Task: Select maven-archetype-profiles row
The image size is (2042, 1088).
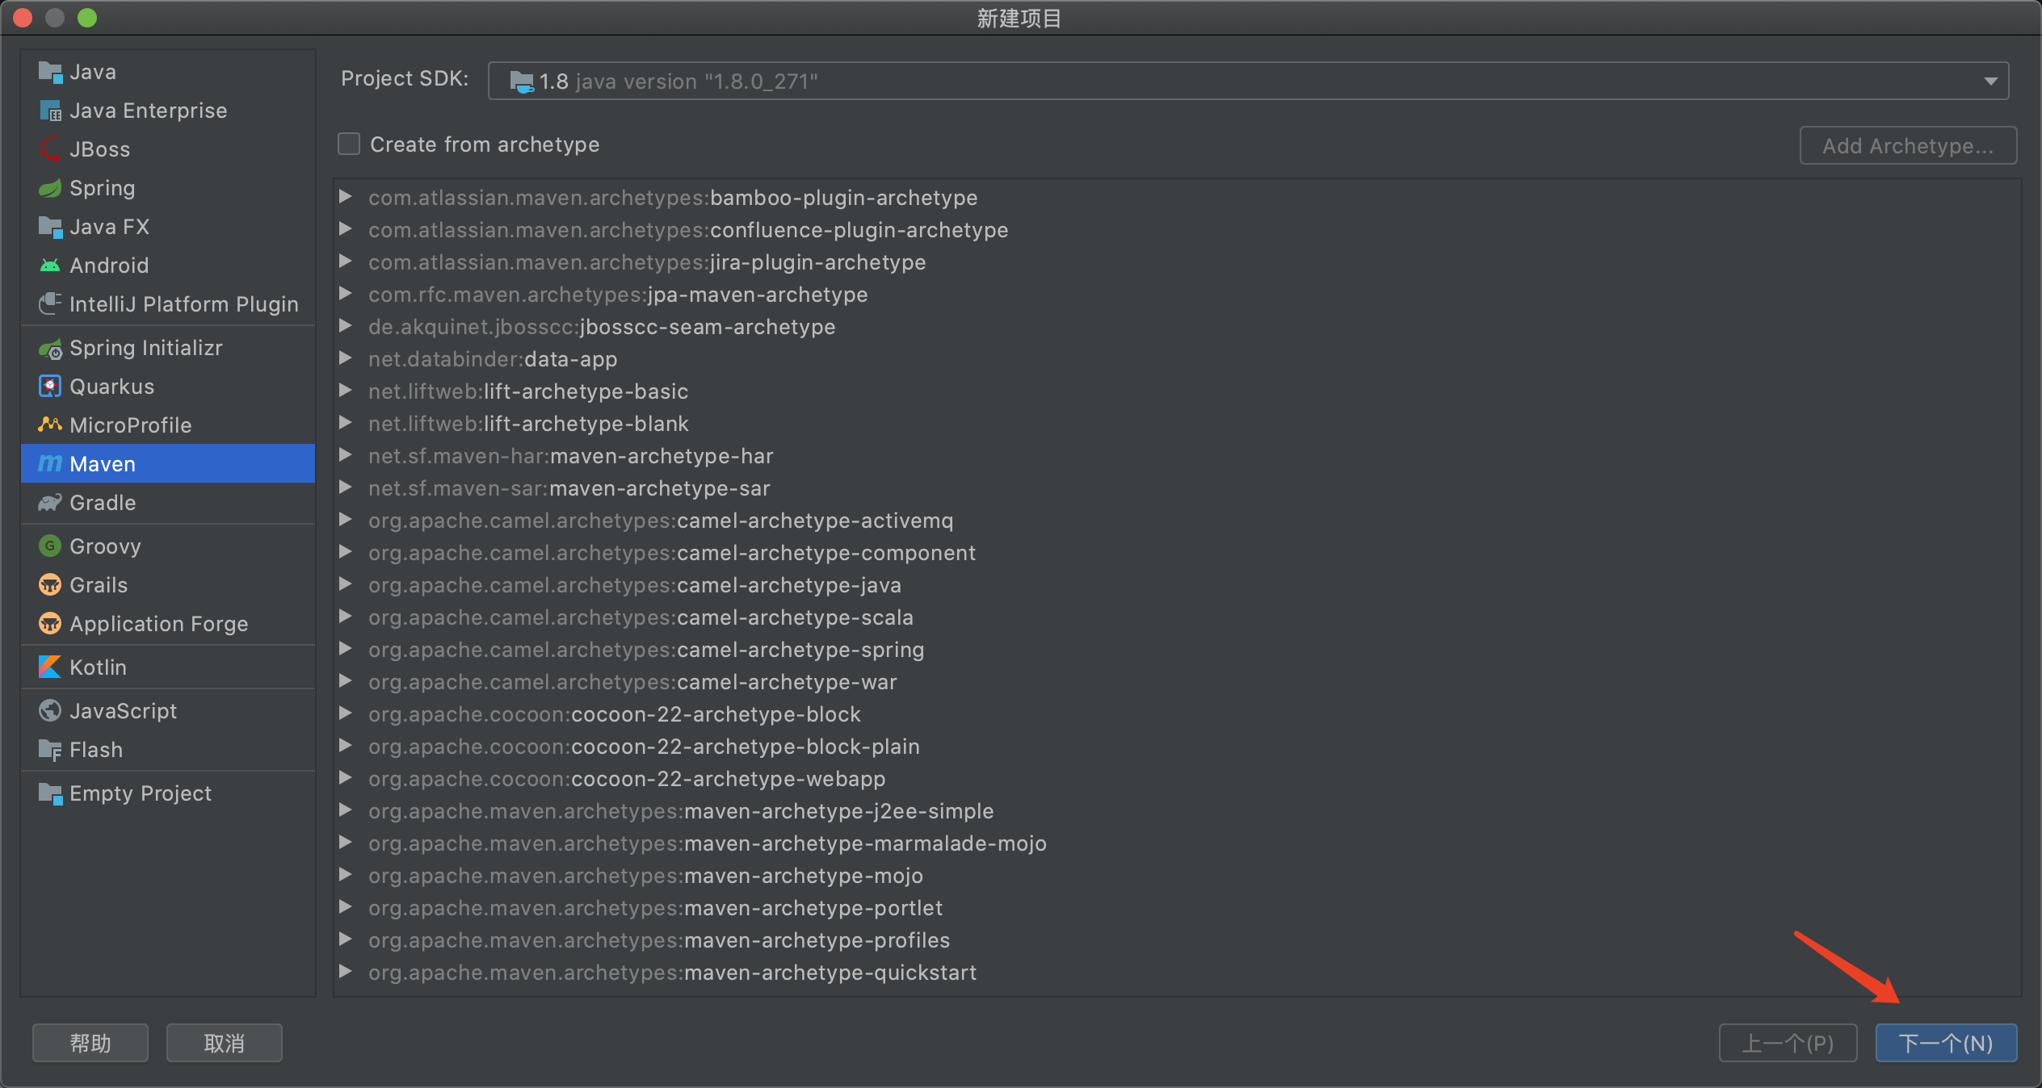Action: coord(1177,940)
